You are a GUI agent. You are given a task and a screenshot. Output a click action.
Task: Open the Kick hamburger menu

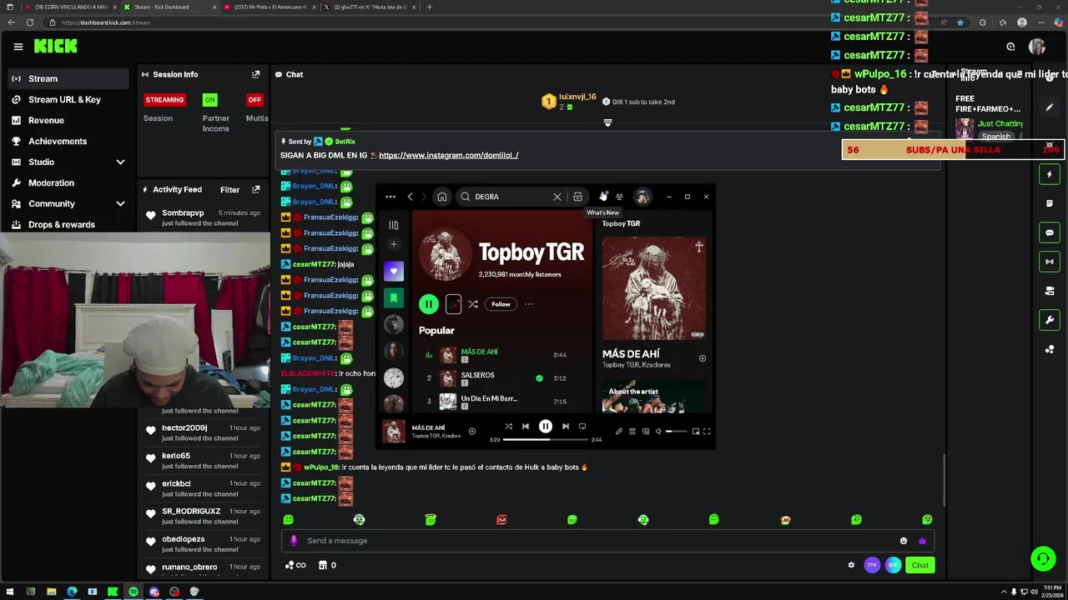click(18, 47)
